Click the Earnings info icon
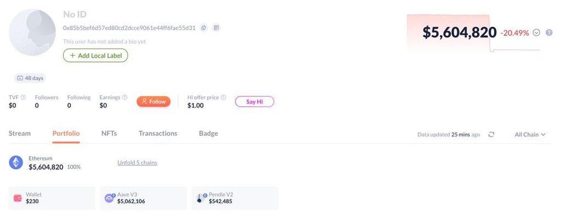This screenshot has height=223, width=566. (124, 98)
